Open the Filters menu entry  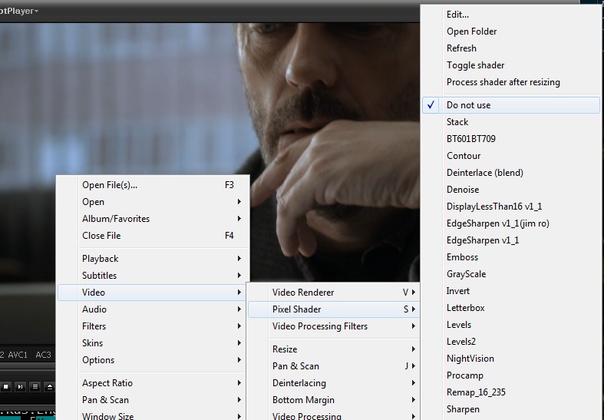click(x=94, y=326)
